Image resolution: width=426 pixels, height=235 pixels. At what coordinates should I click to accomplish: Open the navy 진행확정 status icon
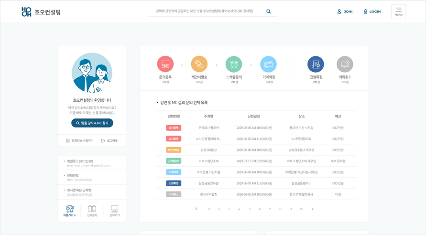coord(316,64)
